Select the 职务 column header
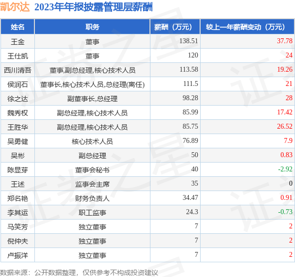295x277 pixels. coord(92,27)
